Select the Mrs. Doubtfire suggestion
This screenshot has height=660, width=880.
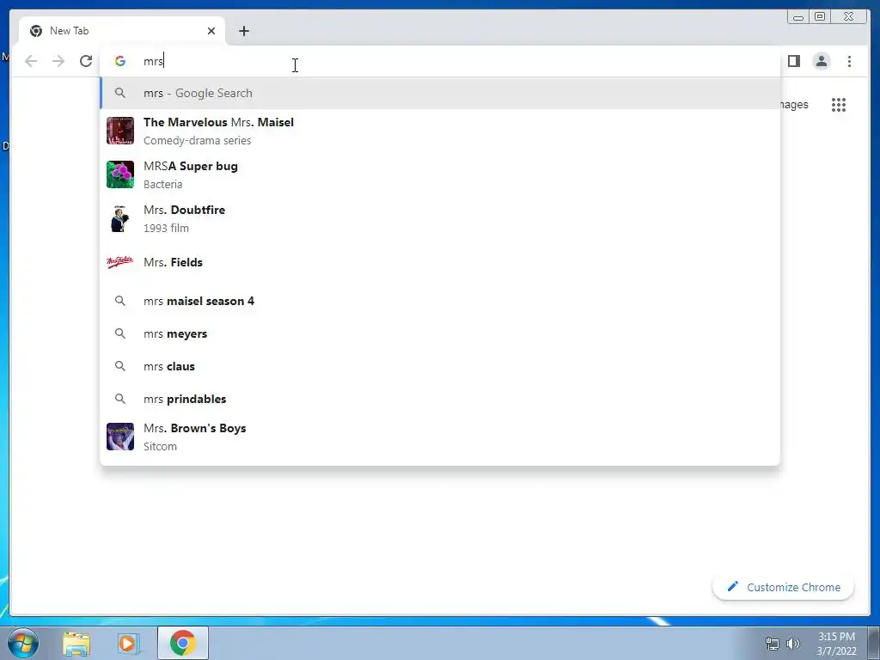click(440, 218)
